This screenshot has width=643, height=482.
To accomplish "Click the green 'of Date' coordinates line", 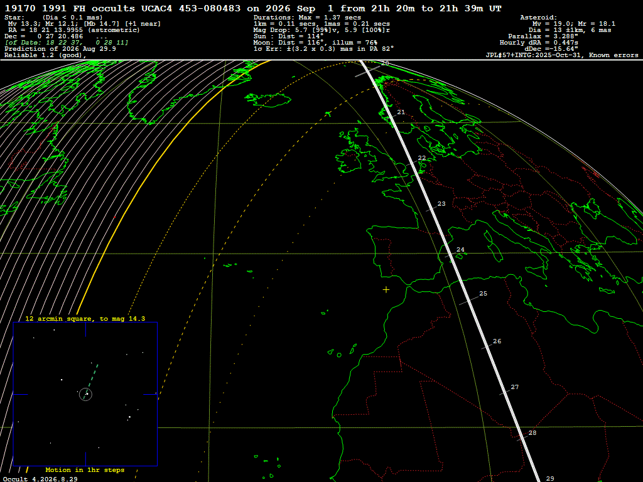I will tap(67, 43).
